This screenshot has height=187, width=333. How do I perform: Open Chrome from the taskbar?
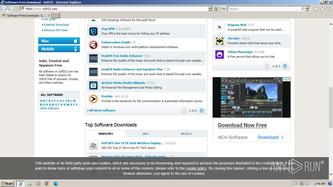pyautogui.click(x=47, y=184)
